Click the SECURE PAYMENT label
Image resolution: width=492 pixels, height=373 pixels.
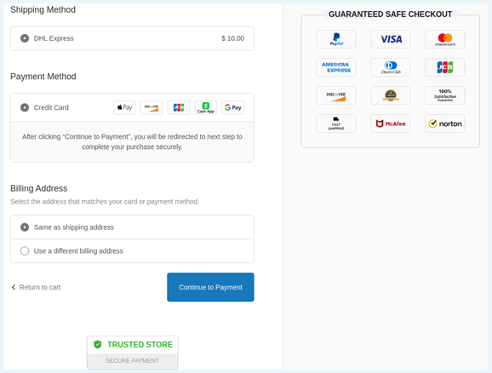tap(132, 361)
